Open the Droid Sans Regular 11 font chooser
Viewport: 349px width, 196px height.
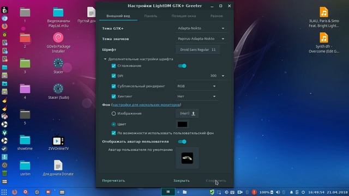(197, 50)
